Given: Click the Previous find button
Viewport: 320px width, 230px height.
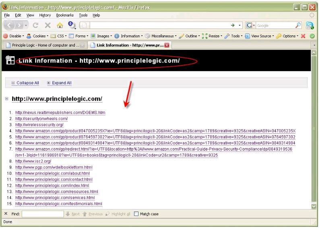Looking at the screenshot, I should coord(93,214).
